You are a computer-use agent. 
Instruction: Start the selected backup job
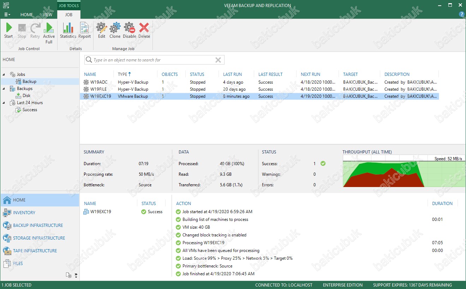pyautogui.click(x=9, y=31)
